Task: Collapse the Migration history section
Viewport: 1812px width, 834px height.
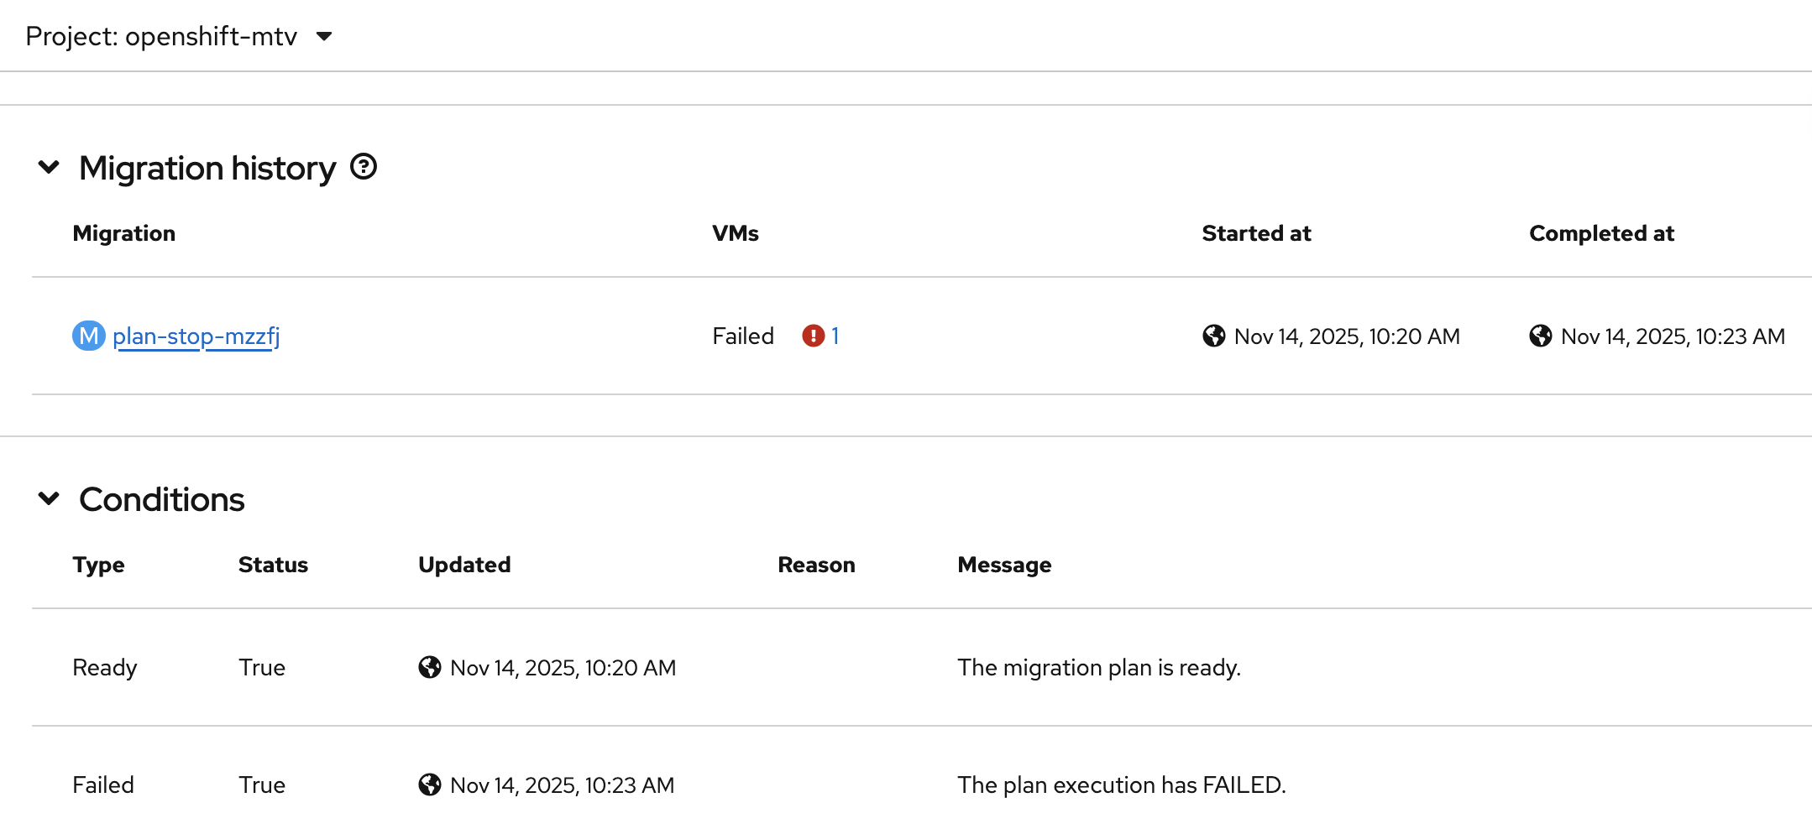Action: click(50, 167)
